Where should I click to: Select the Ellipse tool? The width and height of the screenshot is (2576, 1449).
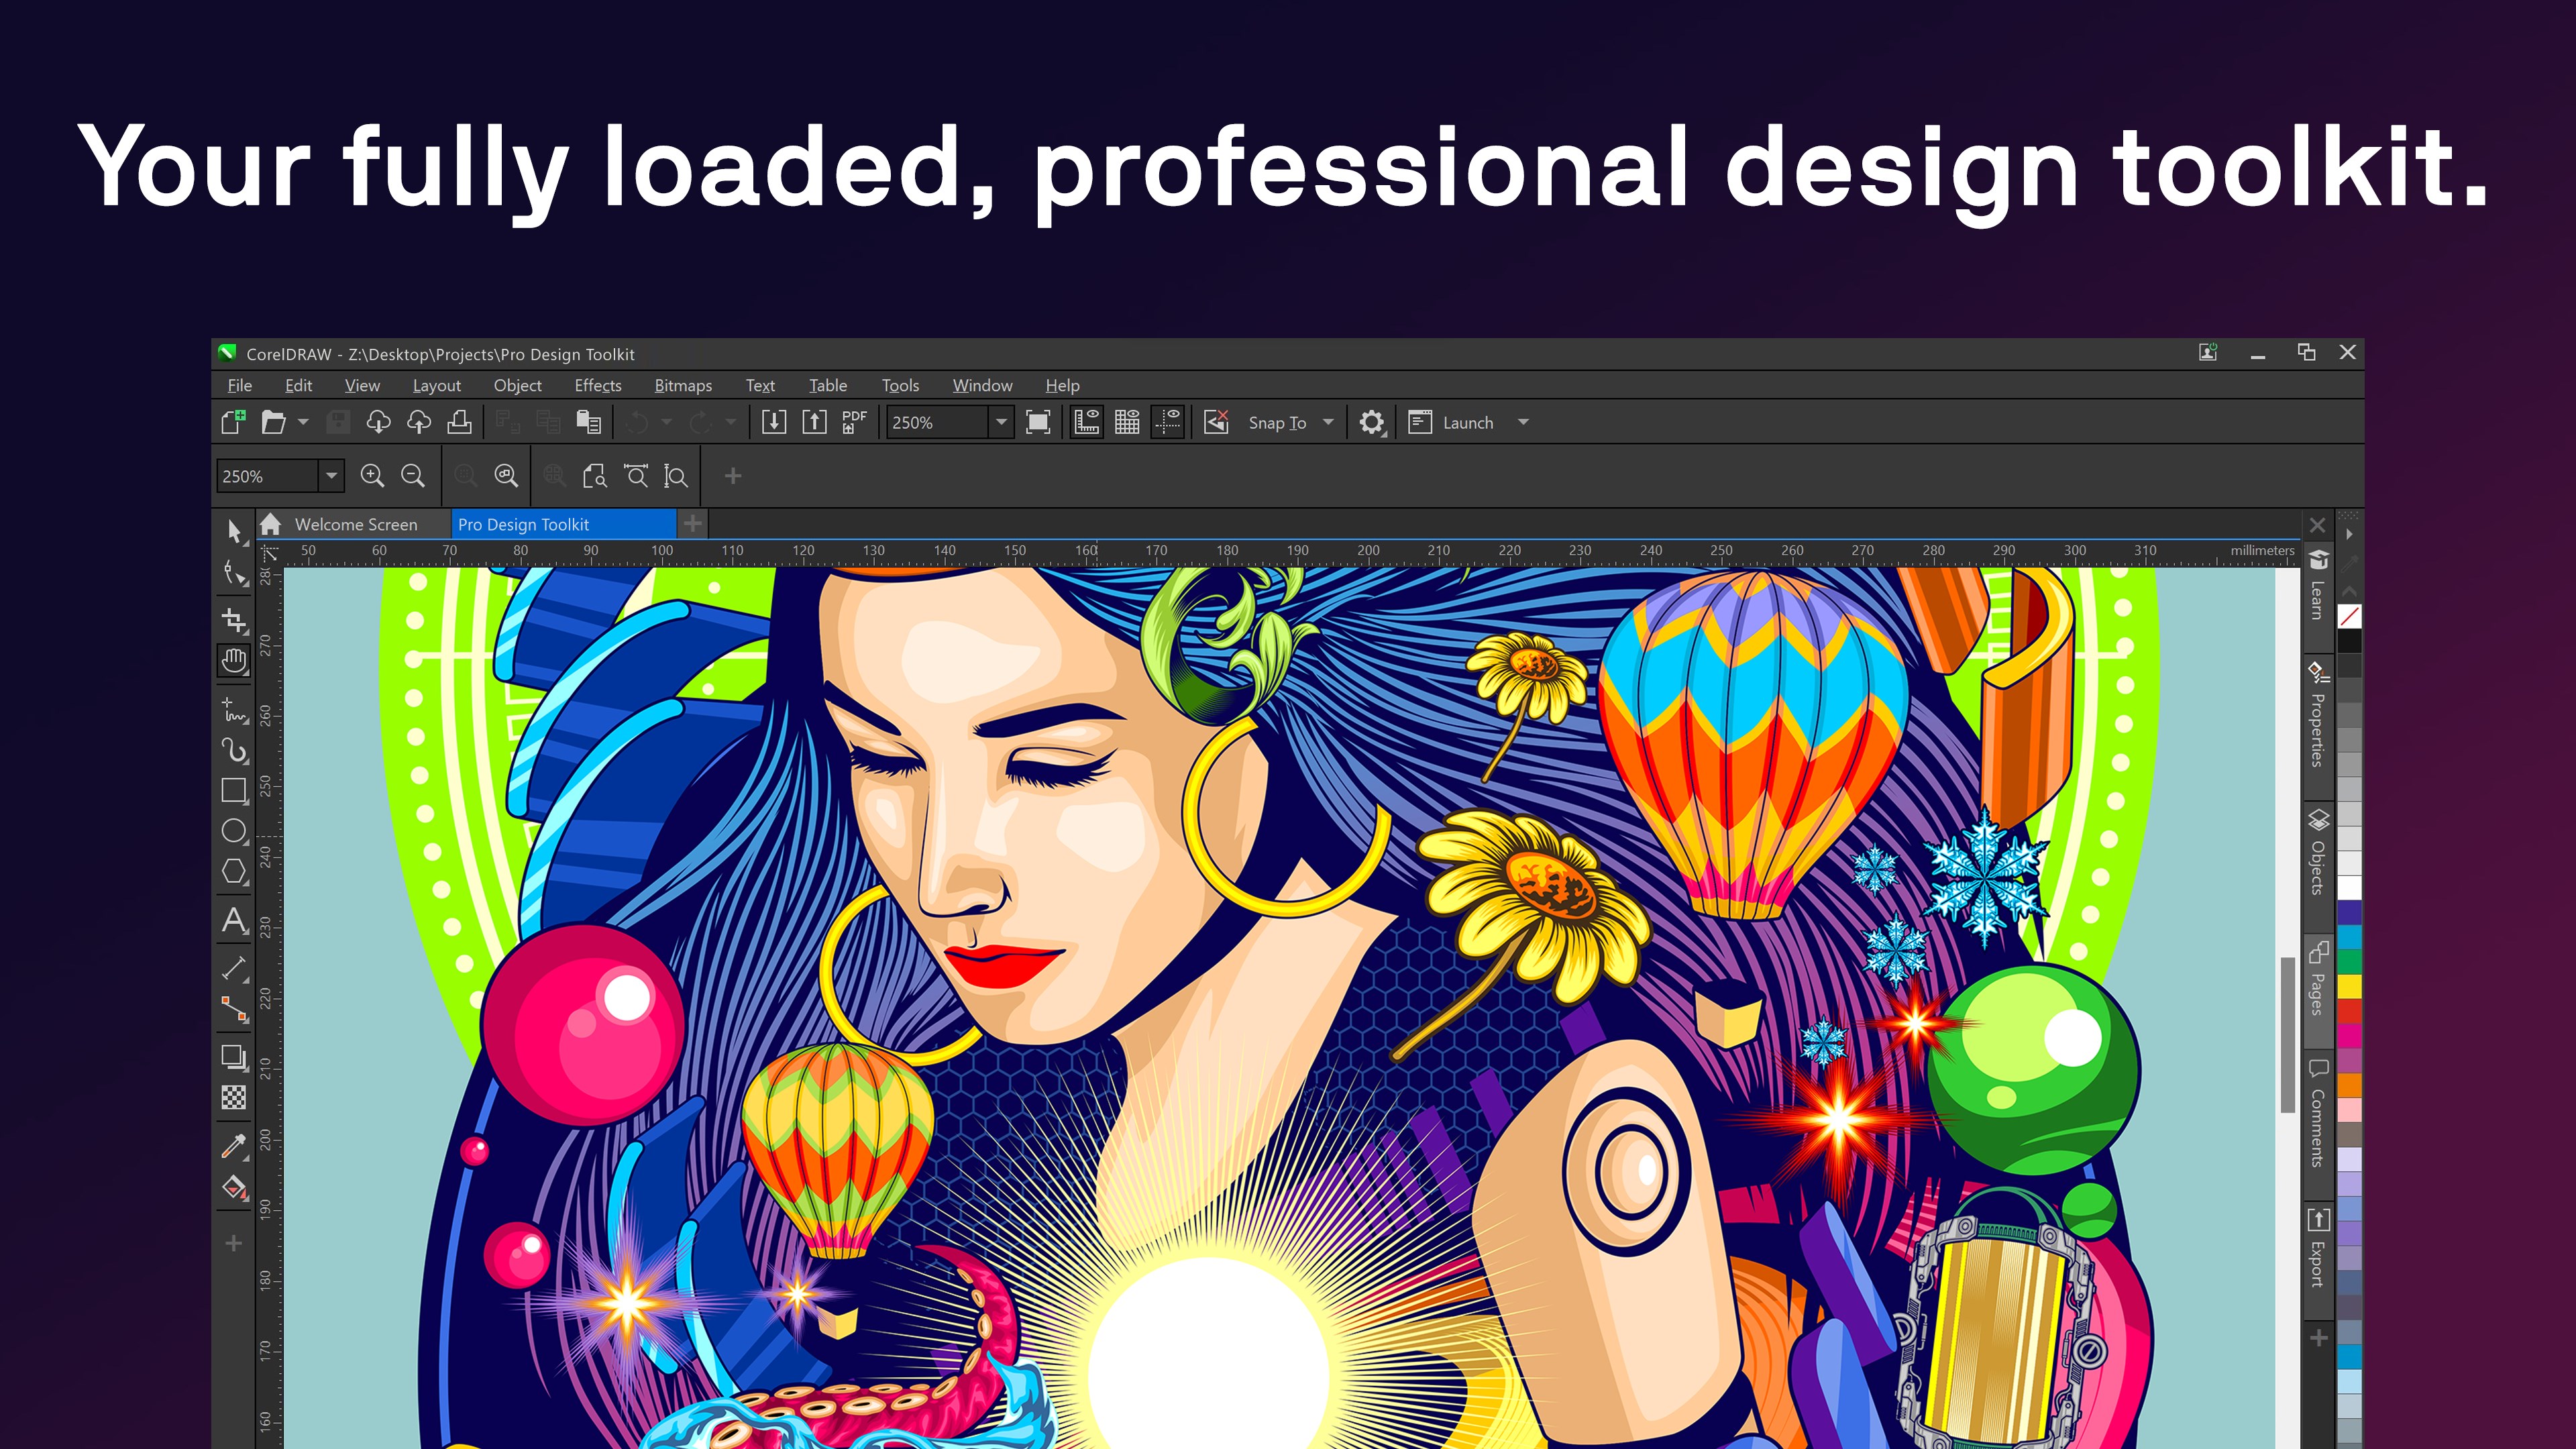pyautogui.click(x=234, y=831)
